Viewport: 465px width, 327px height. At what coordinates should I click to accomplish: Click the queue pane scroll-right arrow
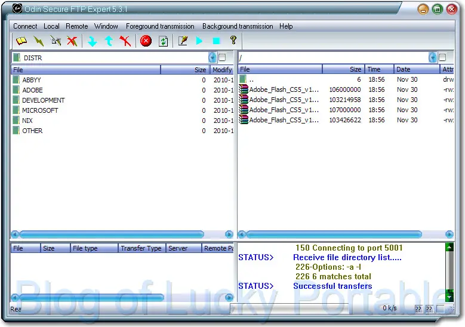229,297
